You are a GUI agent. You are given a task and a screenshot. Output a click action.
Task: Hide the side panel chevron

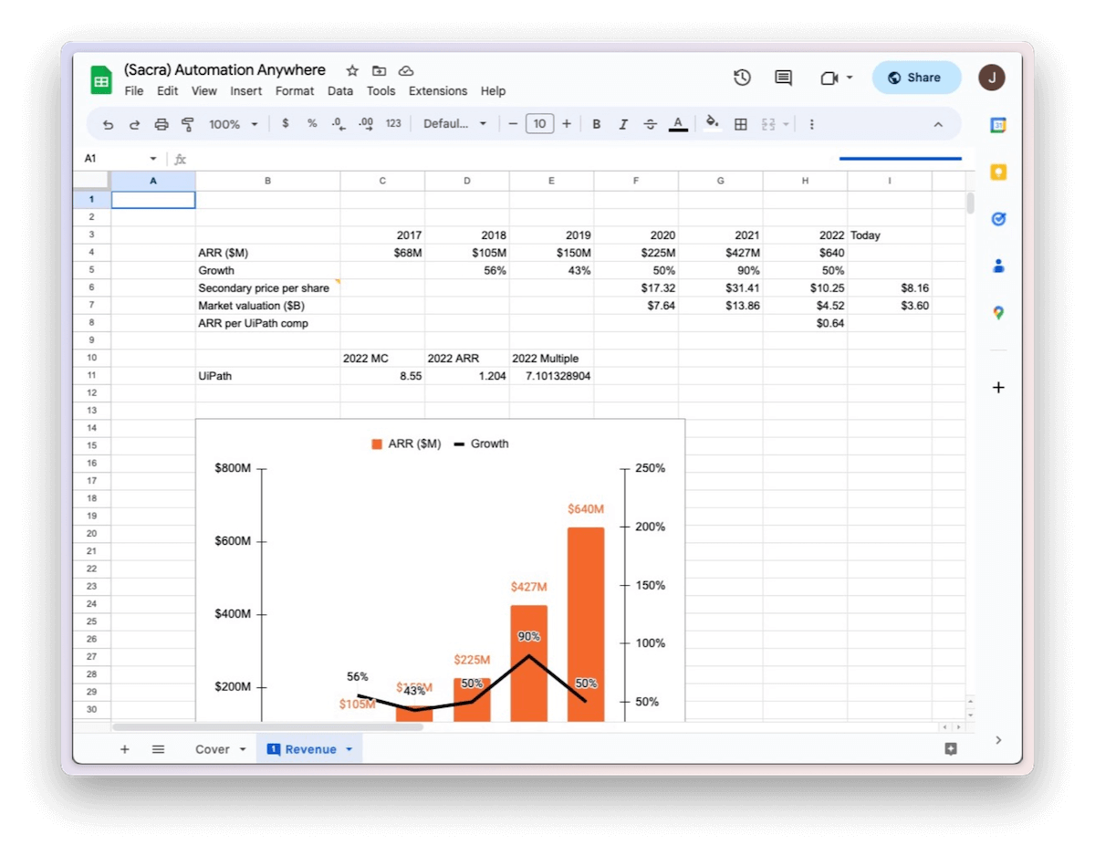coord(998,740)
